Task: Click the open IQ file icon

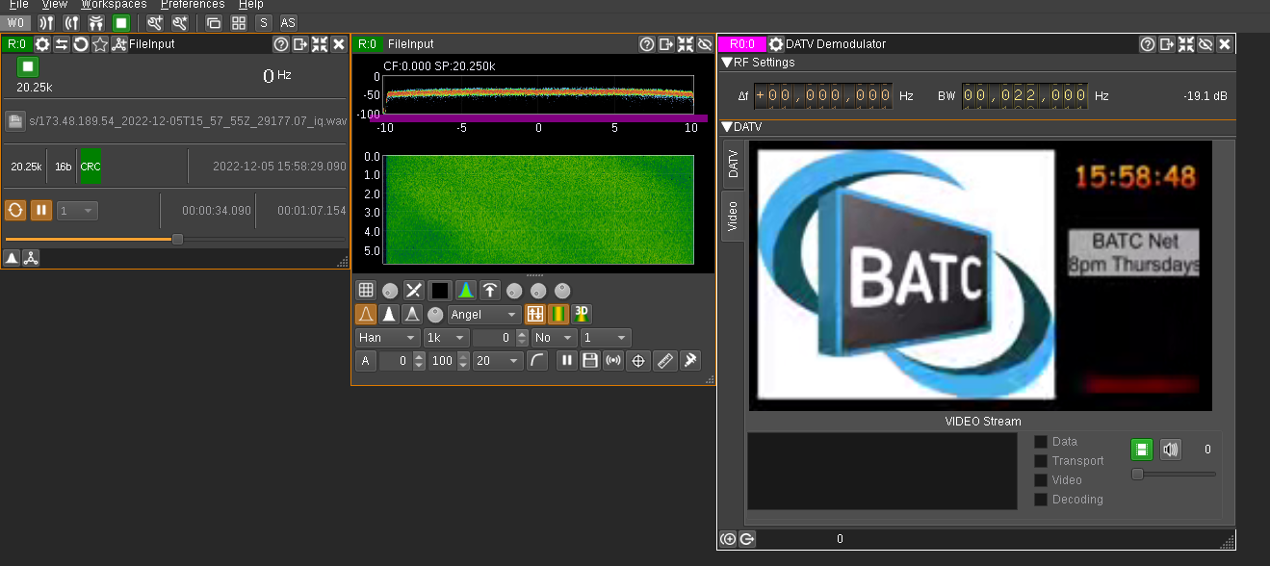Action: click(x=15, y=121)
